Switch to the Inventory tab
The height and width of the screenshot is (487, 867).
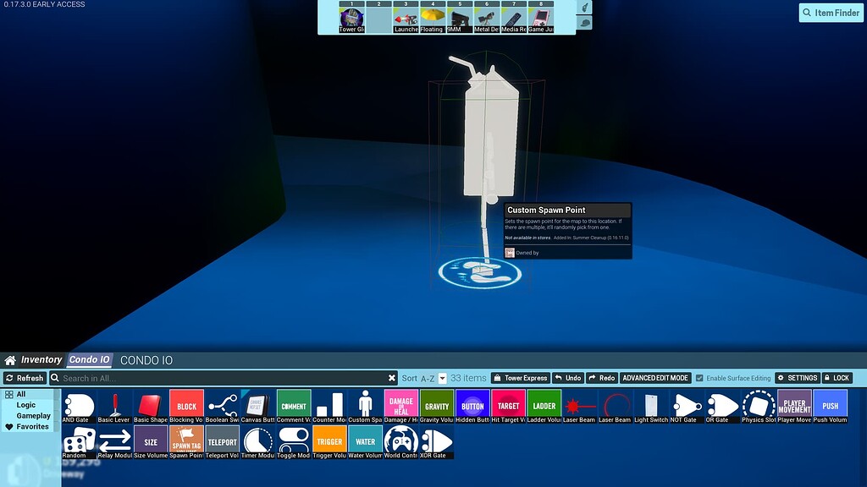[41, 360]
